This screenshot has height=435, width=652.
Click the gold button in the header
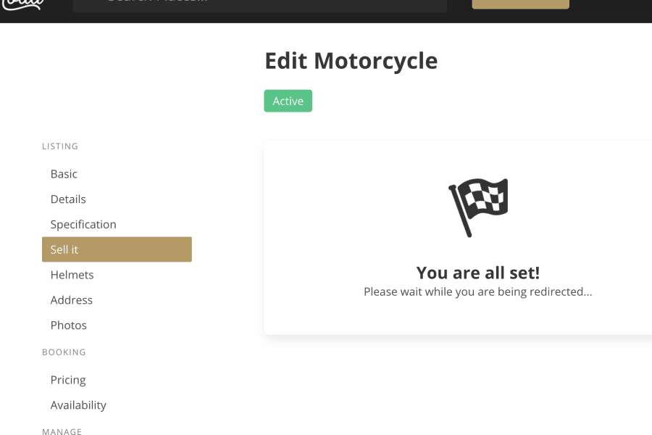point(520,4)
